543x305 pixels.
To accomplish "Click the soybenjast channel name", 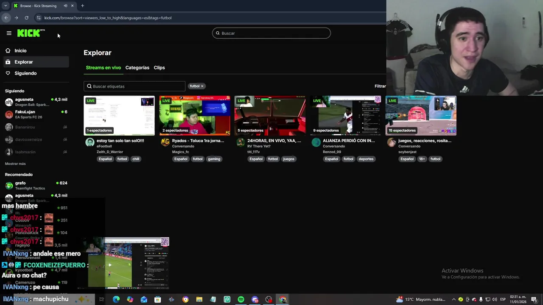I will 407,152.
